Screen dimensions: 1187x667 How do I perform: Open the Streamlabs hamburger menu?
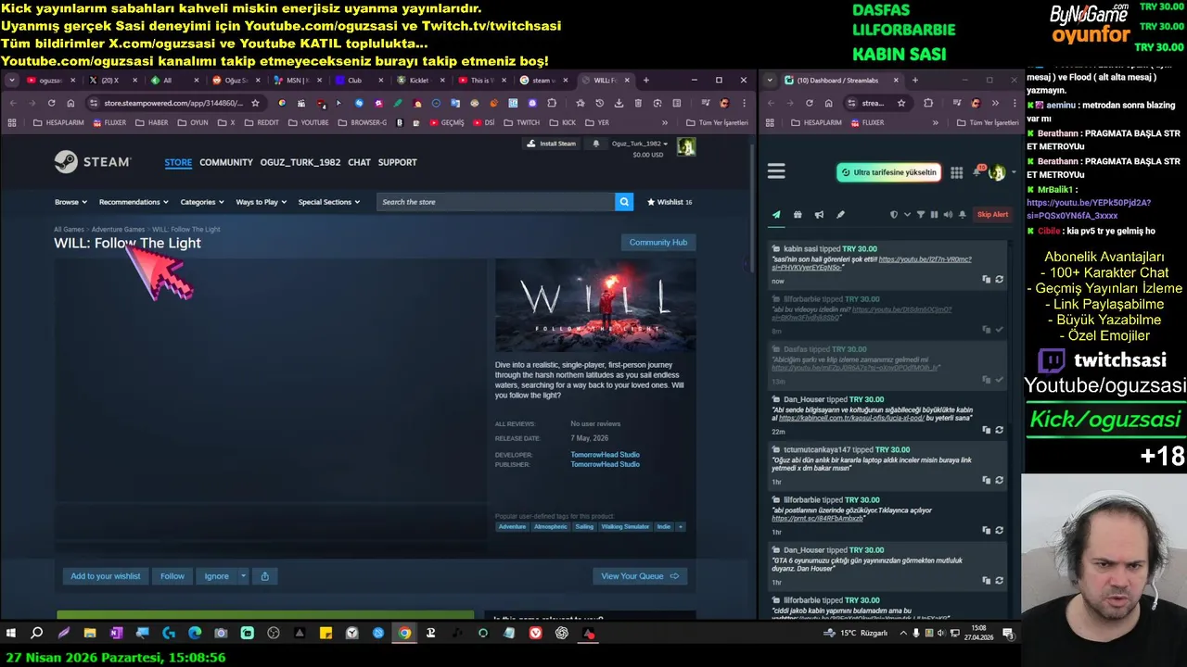[776, 171]
